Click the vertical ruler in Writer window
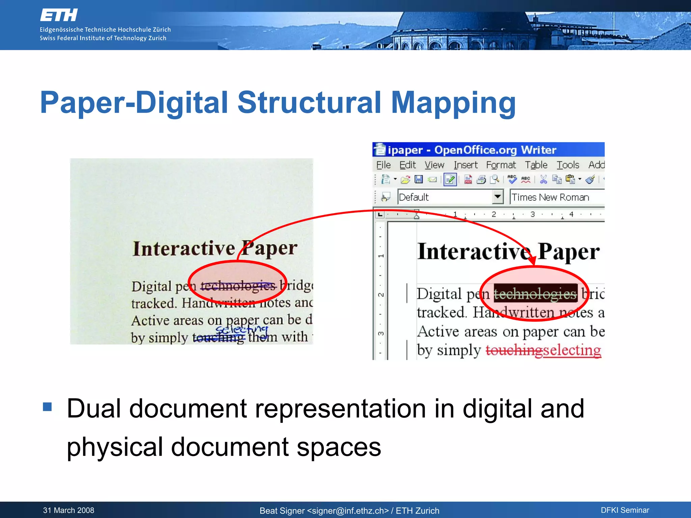The width and height of the screenshot is (691, 518). 380,291
